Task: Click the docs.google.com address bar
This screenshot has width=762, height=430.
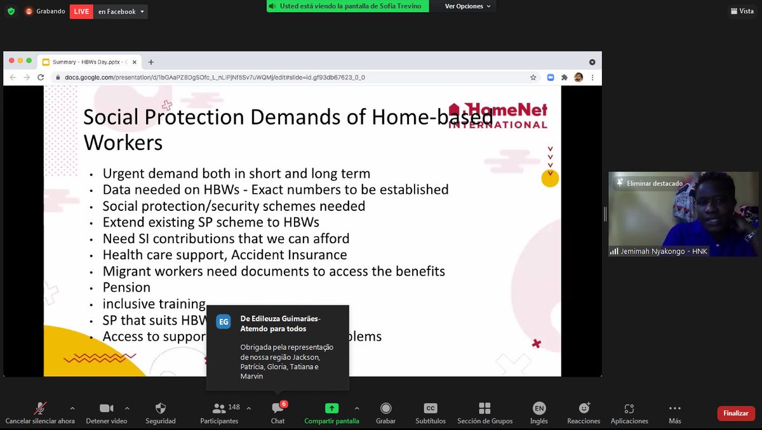Action: click(x=297, y=77)
